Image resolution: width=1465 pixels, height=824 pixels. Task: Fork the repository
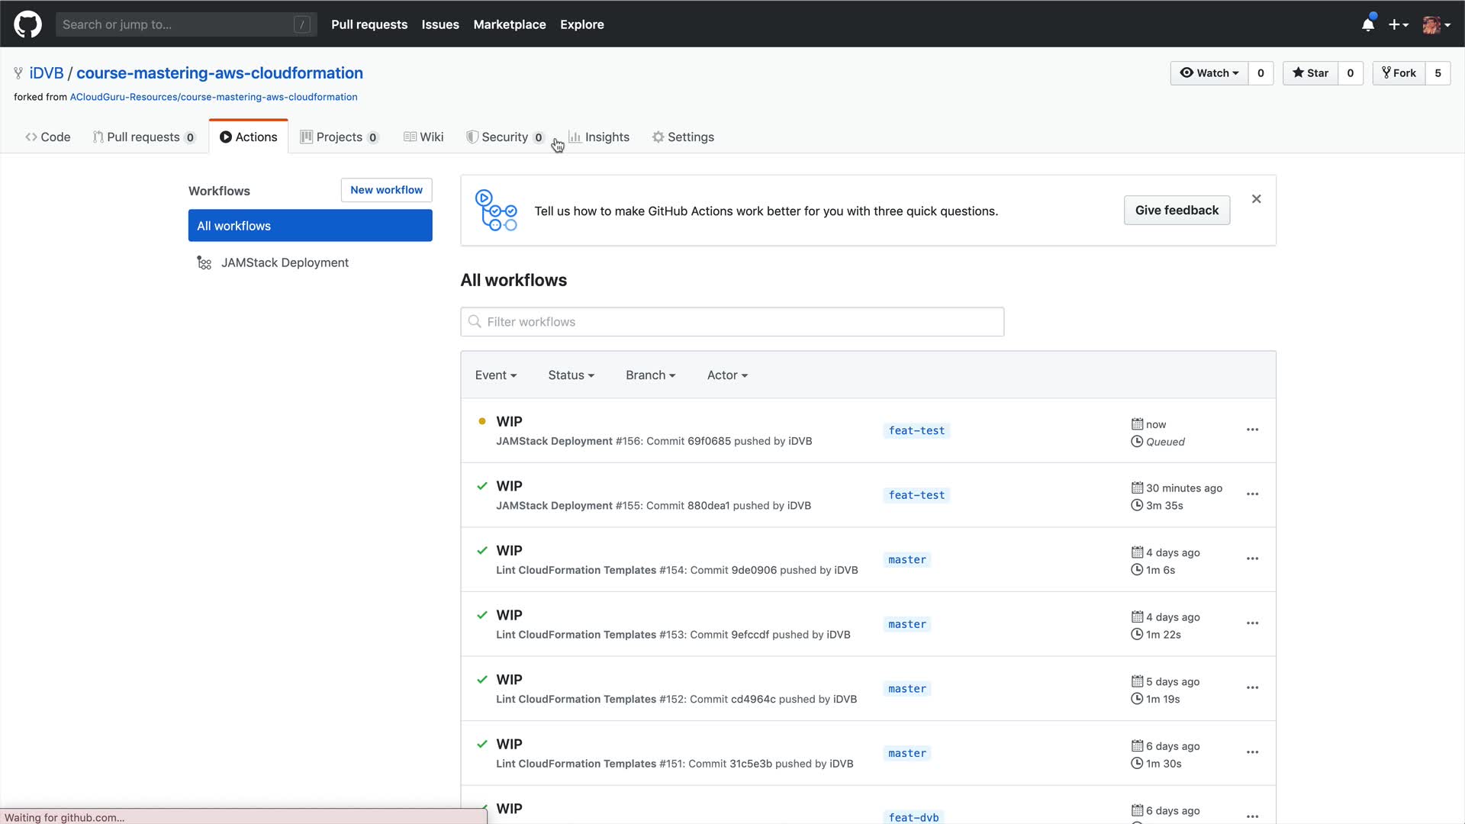coord(1399,73)
